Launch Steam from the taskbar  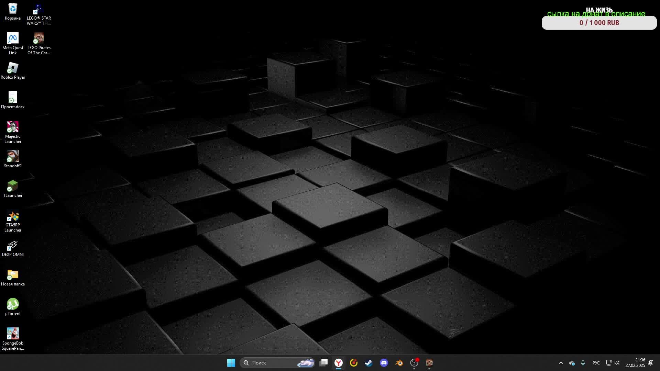pos(368,363)
